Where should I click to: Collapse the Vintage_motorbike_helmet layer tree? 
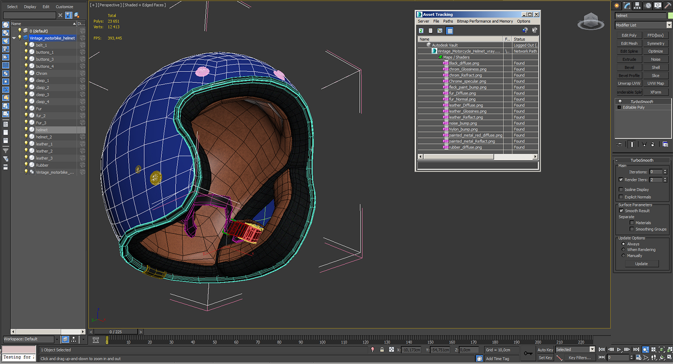point(14,38)
